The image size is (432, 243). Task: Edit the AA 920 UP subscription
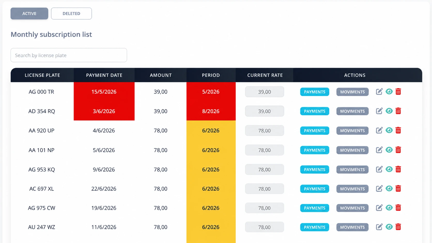(379, 130)
